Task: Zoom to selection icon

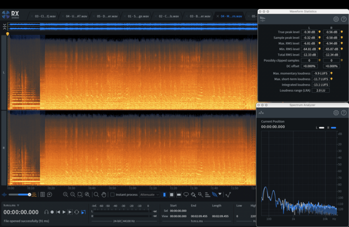Action: pos(80,194)
